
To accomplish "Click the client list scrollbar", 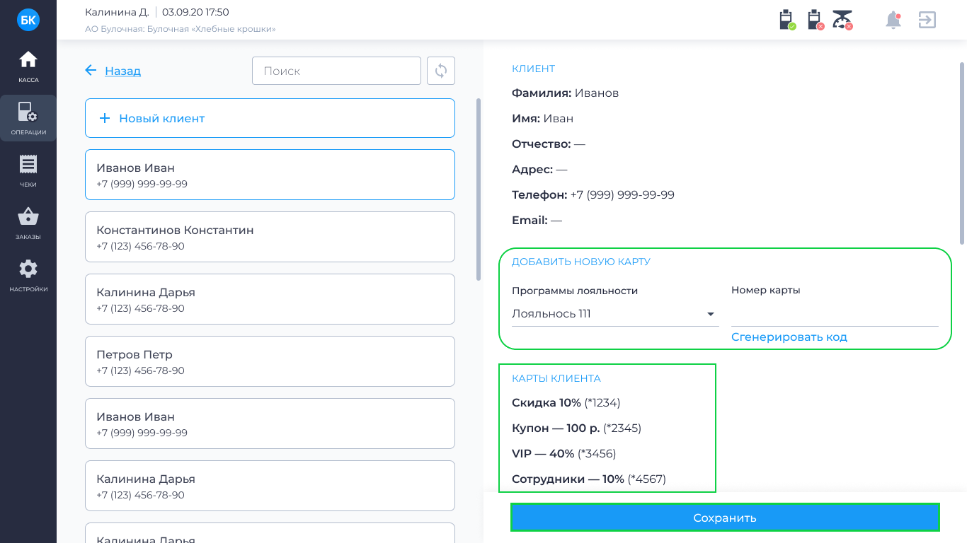I will (479, 189).
